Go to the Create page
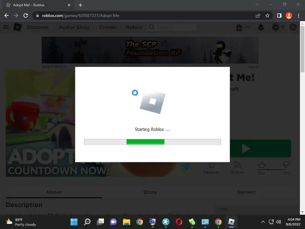The height and width of the screenshot is (229, 305). [x=108, y=27]
